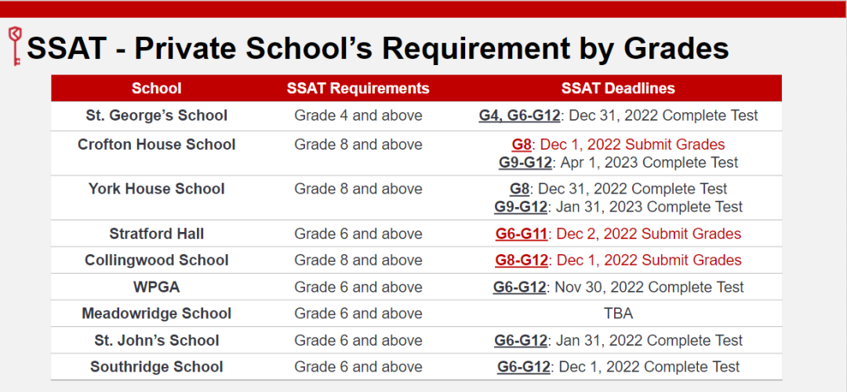Image resolution: width=847 pixels, height=392 pixels.
Task: Click the red G8 Crofton House link
Action: 522,145
